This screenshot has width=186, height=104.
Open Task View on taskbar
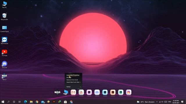click(x=19, y=102)
